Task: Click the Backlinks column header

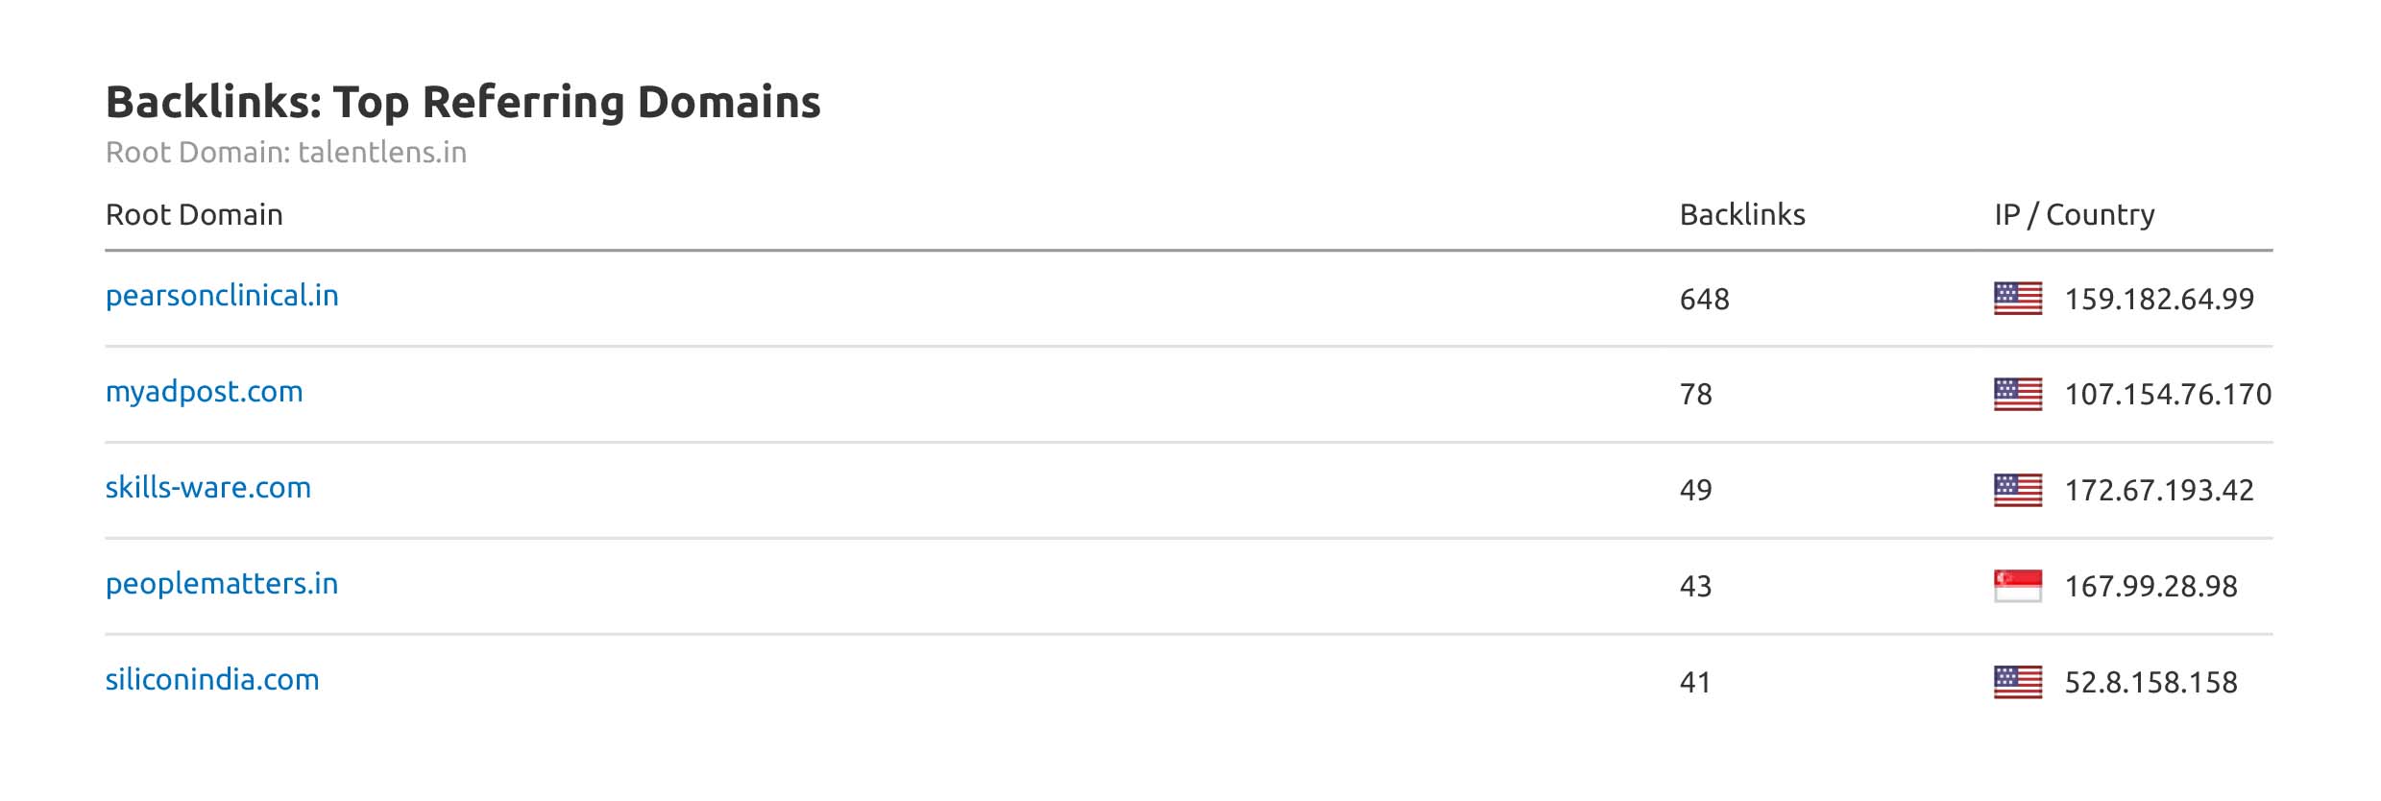Action: [x=1742, y=214]
